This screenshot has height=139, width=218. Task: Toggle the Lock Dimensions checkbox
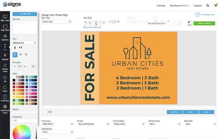[x=84, y=27]
